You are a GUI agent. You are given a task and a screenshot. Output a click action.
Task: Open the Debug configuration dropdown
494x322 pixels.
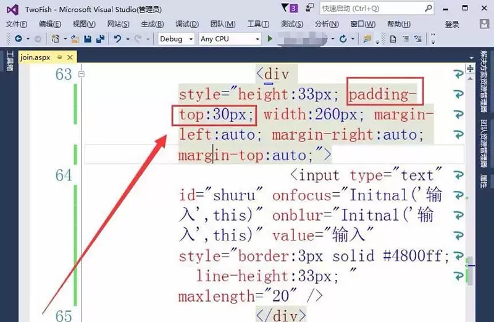coord(176,38)
